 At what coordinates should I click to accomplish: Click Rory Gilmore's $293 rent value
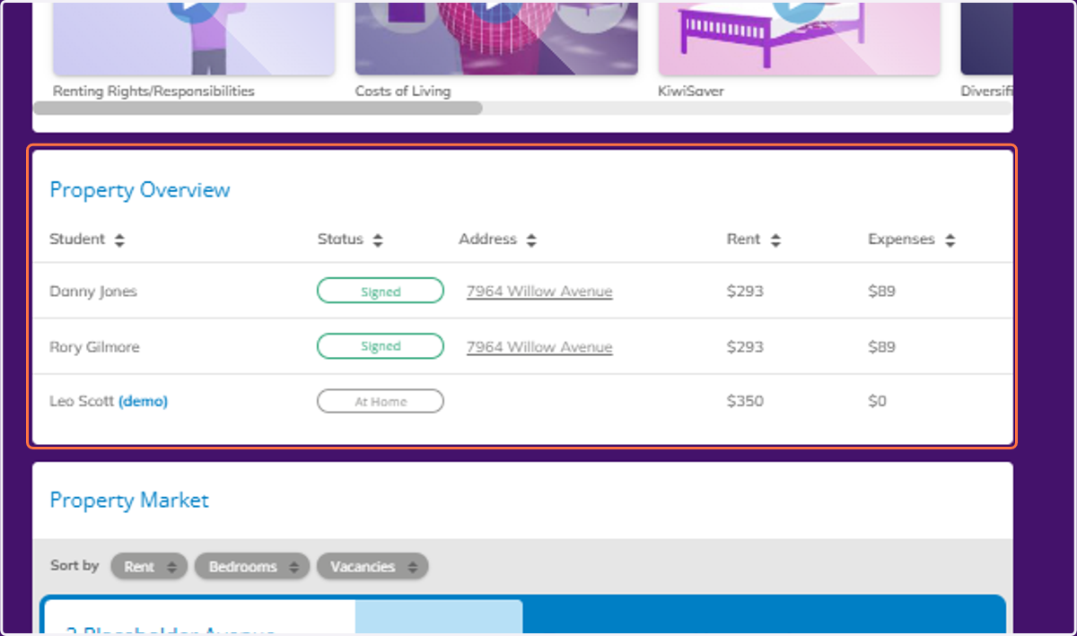[x=745, y=347]
